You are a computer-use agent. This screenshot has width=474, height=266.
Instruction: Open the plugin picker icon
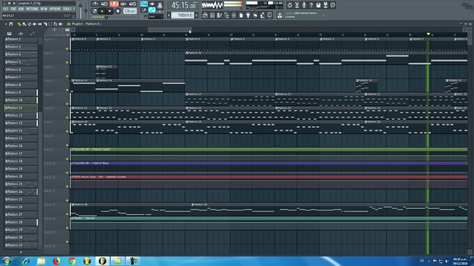coord(248,15)
